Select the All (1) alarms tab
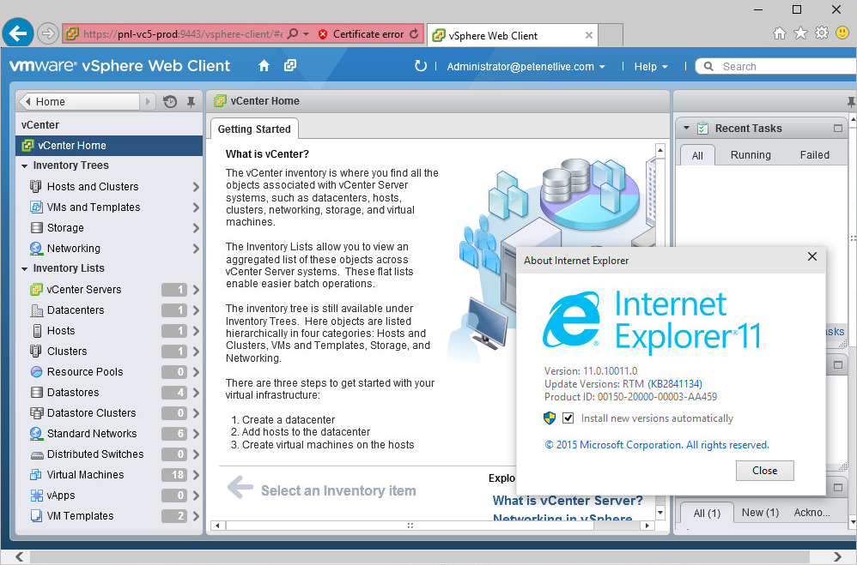This screenshot has height=565, width=857. [x=707, y=514]
